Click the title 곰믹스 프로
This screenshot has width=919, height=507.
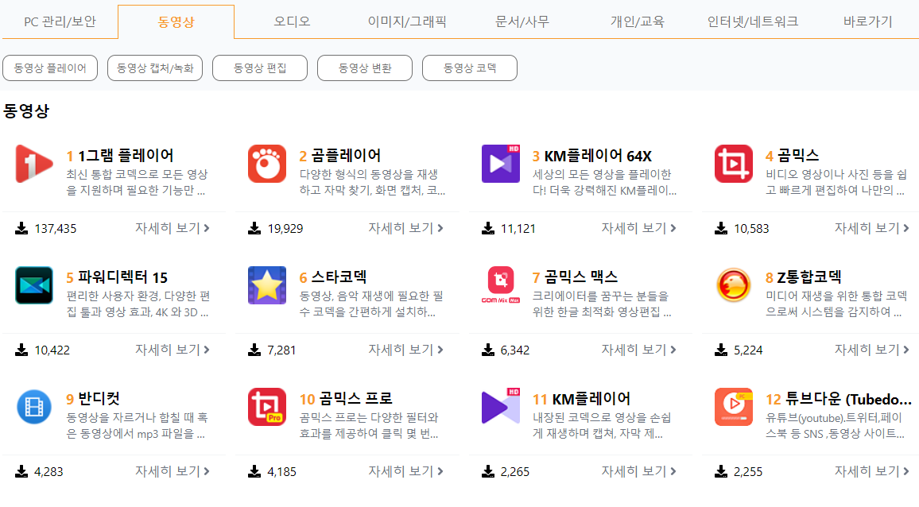[x=355, y=399]
